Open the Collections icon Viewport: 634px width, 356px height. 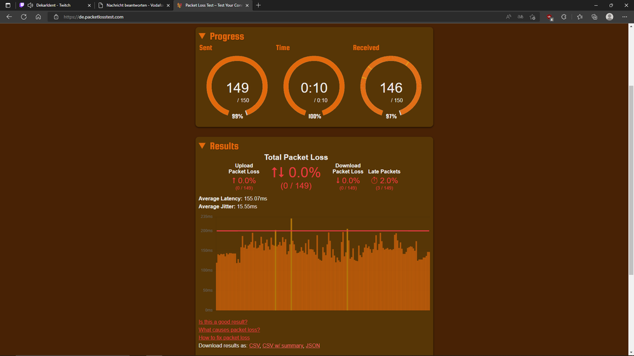[595, 17]
